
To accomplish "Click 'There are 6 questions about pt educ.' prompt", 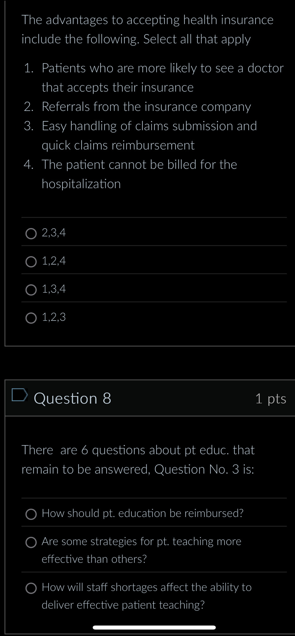I will [138, 450].
